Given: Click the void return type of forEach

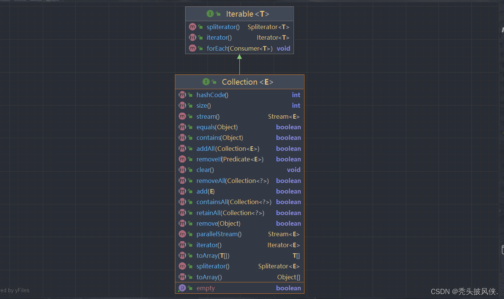Looking at the screenshot, I should pos(283,48).
